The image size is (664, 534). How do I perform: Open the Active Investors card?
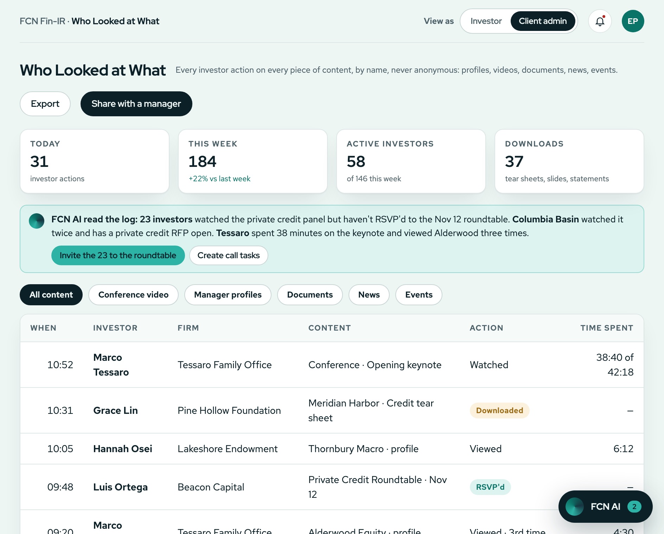(x=411, y=161)
